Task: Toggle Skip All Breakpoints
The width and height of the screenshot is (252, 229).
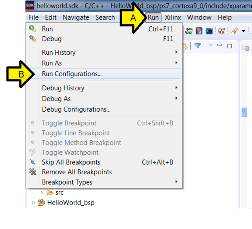Action: 71,162
